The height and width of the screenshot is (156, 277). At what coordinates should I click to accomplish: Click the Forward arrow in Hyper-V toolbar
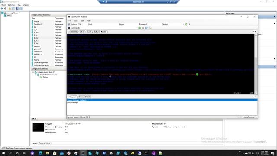[x=5, y=9]
